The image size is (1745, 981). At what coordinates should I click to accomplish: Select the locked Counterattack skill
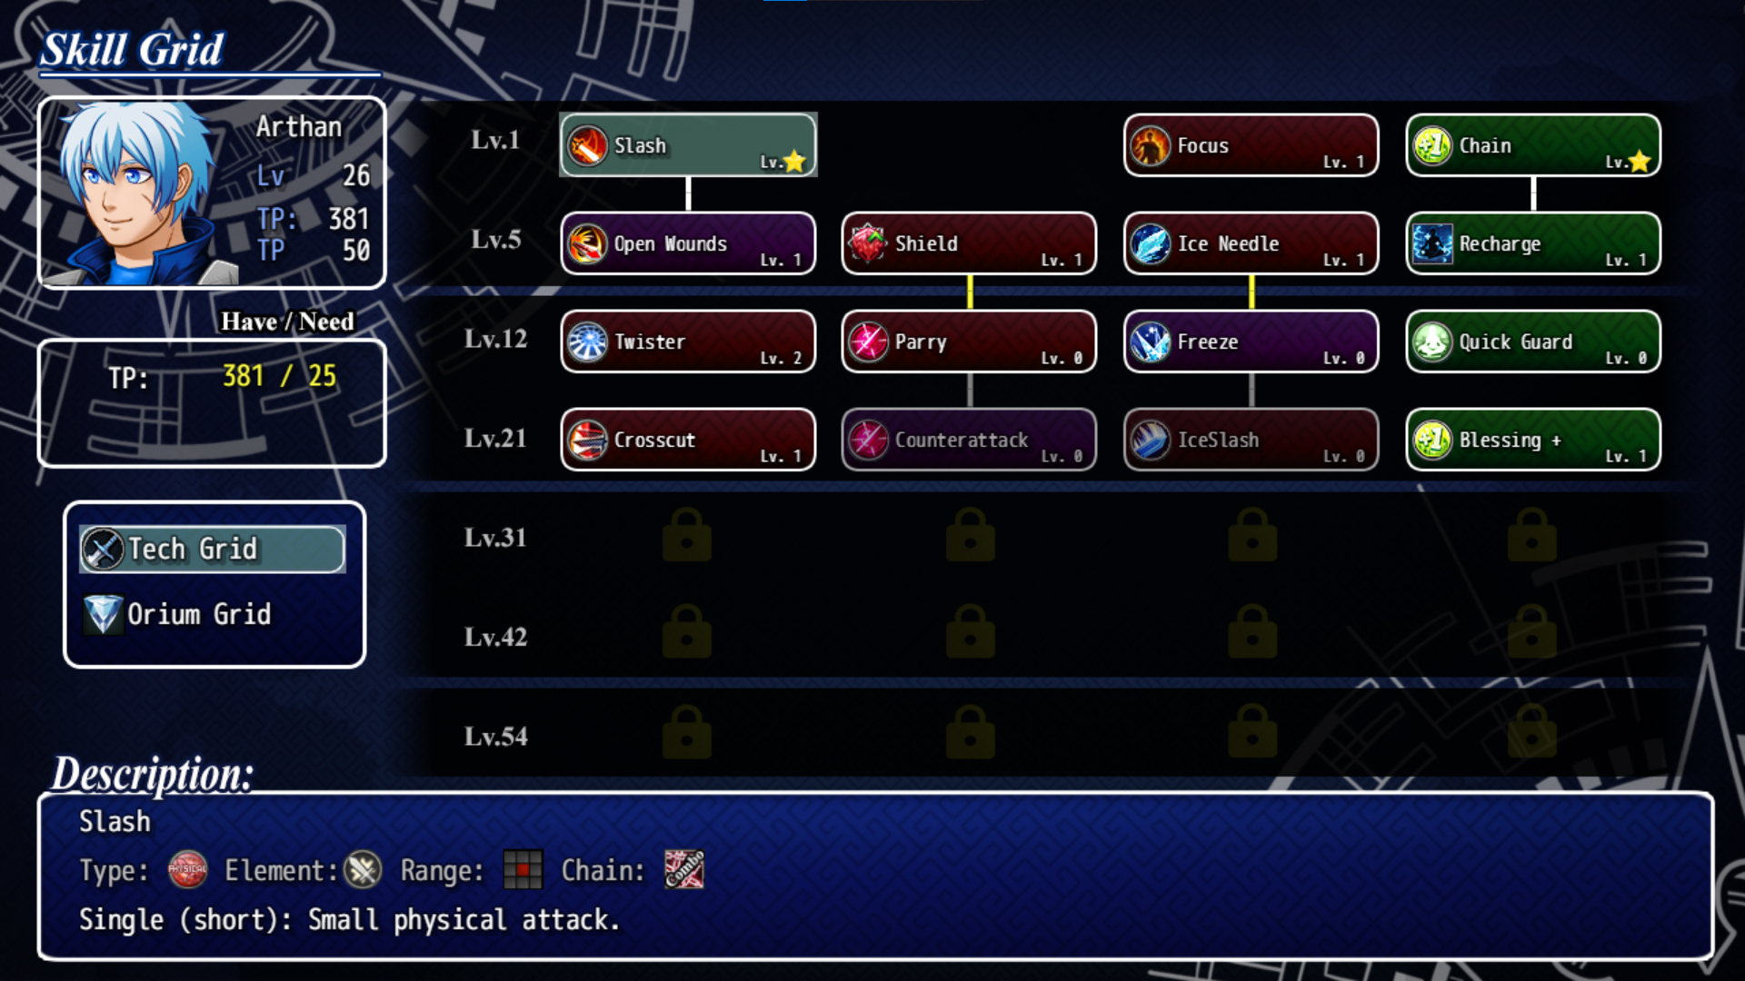click(x=969, y=441)
